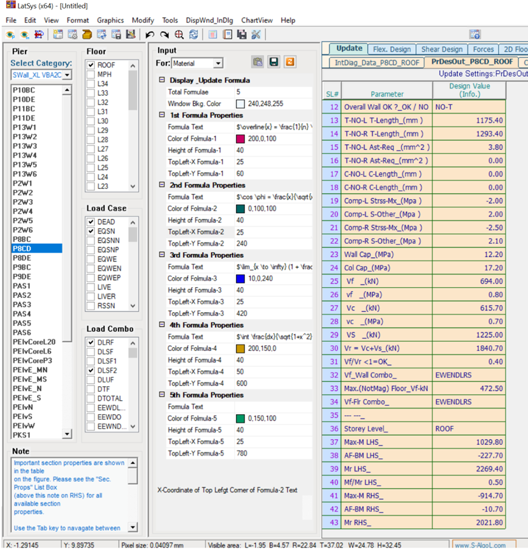
Task: Click the Color of Formula-3 blue swatch
Action: [240, 279]
